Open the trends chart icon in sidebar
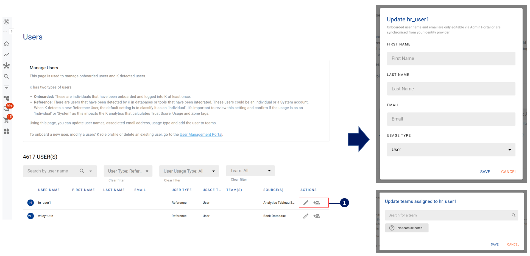Image resolution: width=530 pixels, height=256 pixels. (x=6, y=55)
